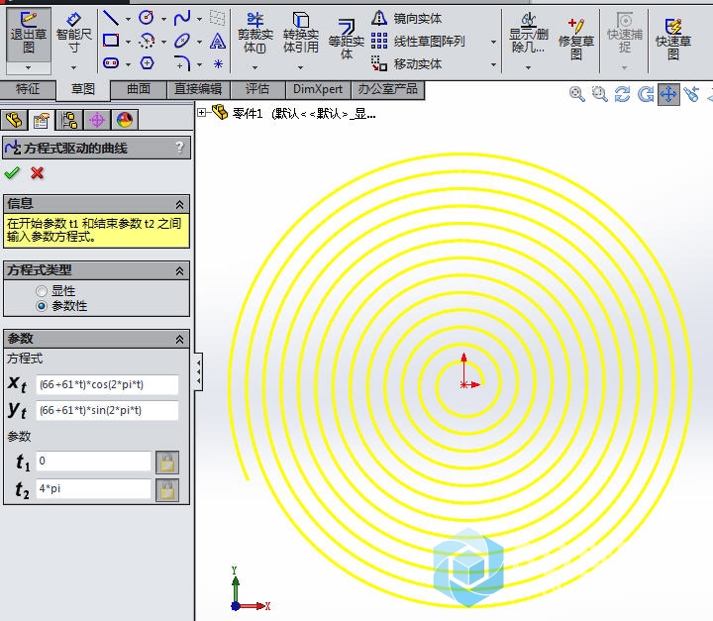
Task: Select the Corner Rectangle tool
Action: click(x=111, y=41)
